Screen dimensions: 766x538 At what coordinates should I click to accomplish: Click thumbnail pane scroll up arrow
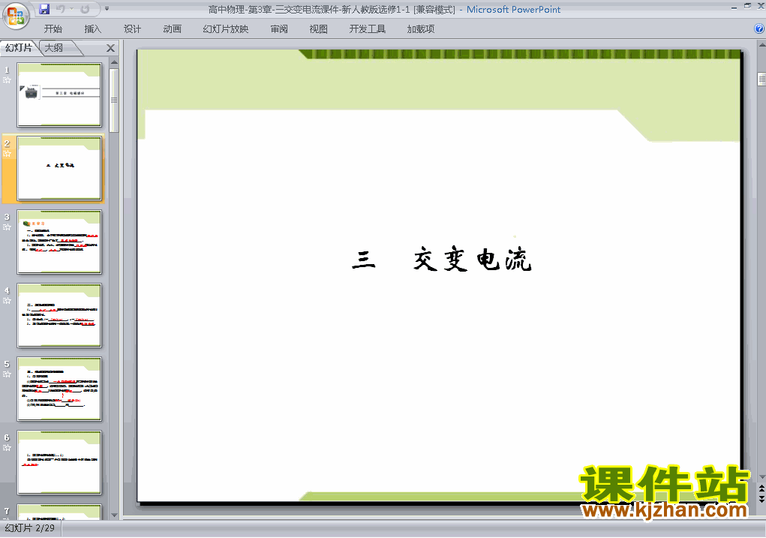click(x=114, y=62)
